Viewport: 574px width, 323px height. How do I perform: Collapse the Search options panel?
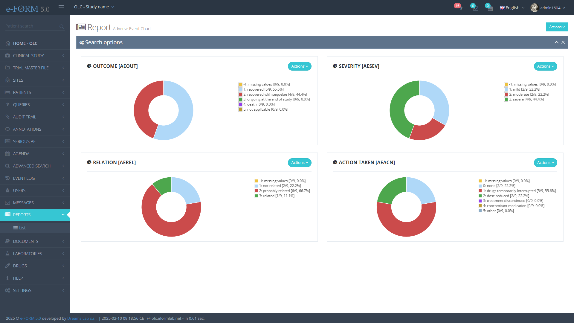click(x=556, y=42)
